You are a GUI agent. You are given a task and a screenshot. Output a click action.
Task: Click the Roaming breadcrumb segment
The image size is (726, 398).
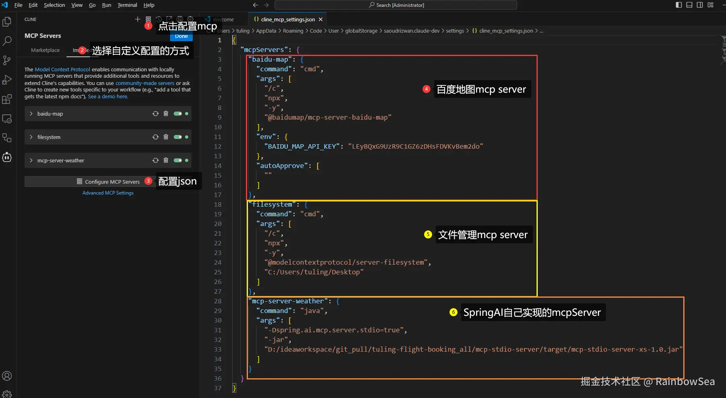(293, 31)
